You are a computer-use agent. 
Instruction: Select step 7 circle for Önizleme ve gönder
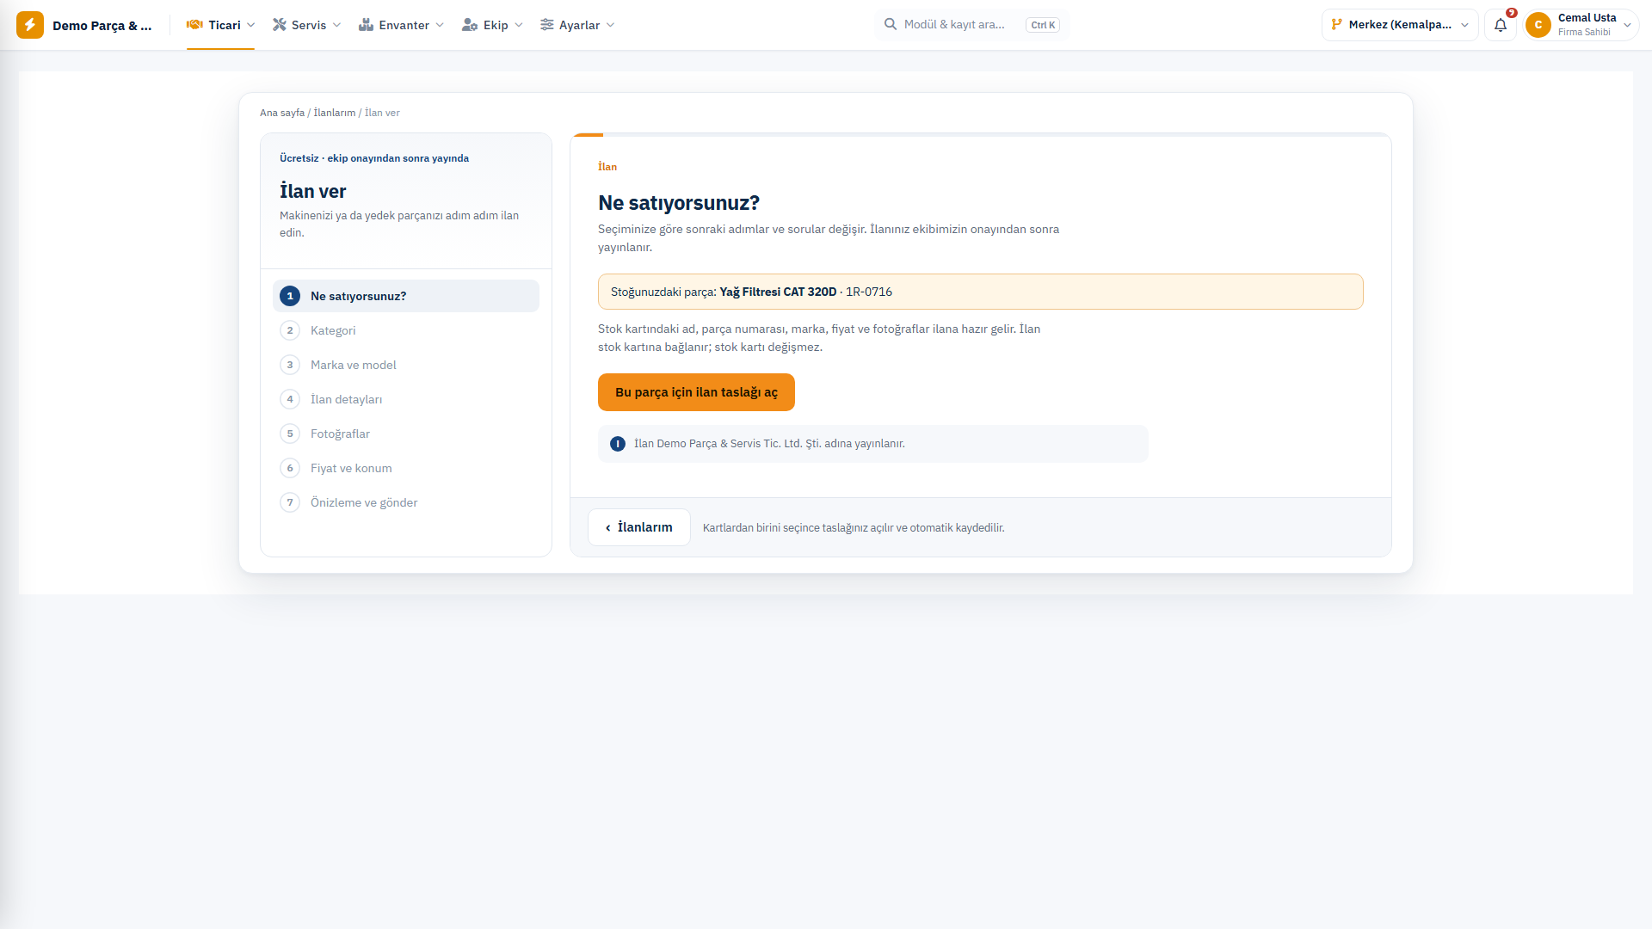pyautogui.click(x=290, y=502)
